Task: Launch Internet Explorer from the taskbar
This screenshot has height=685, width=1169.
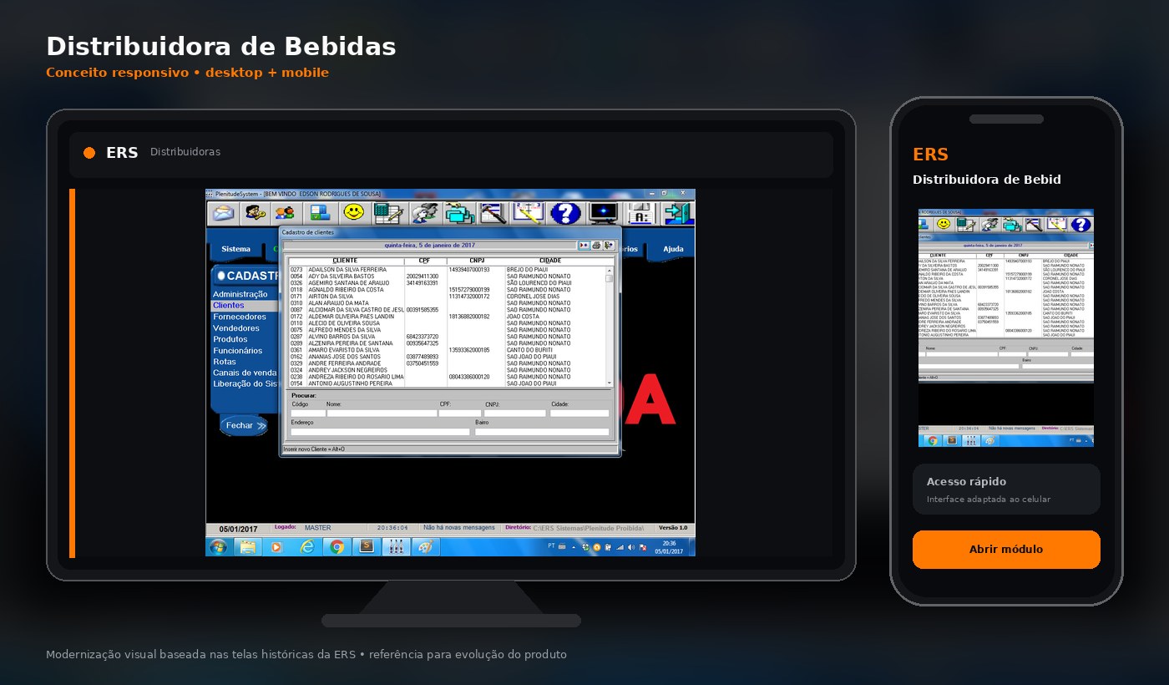Action: coord(307,547)
